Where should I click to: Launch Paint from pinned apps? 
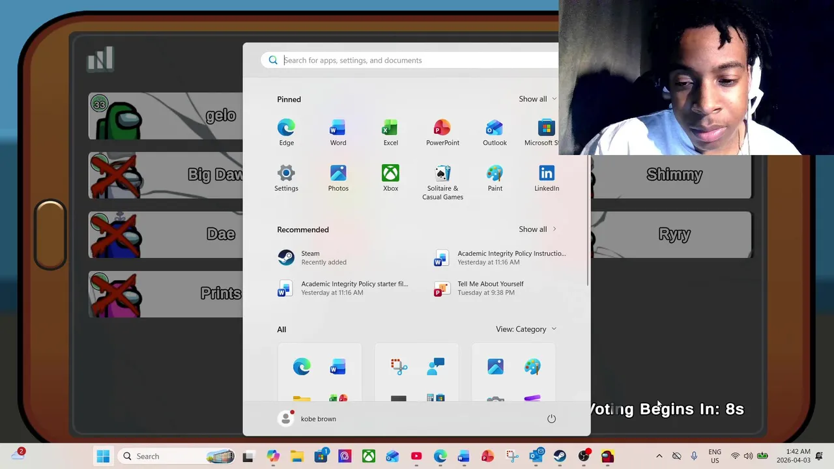click(x=495, y=178)
